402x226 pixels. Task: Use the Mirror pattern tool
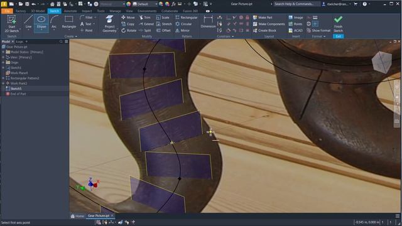click(182, 30)
